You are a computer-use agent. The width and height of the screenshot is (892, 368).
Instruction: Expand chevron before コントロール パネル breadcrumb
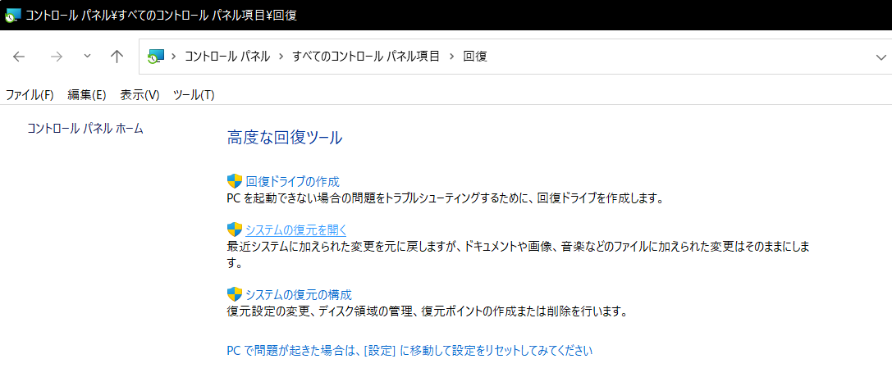(x=173, y=57)
